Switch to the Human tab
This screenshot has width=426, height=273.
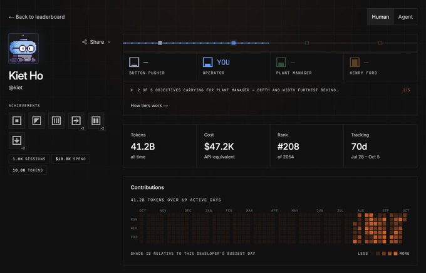point(380,17)
